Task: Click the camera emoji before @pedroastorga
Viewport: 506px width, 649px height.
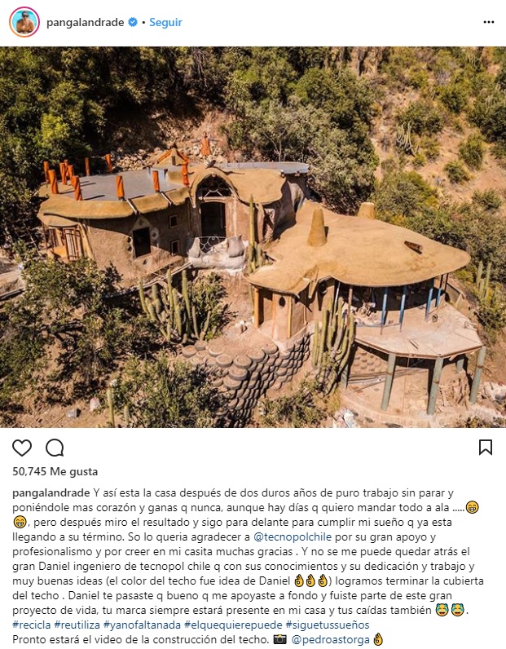Action: (280, 639)
